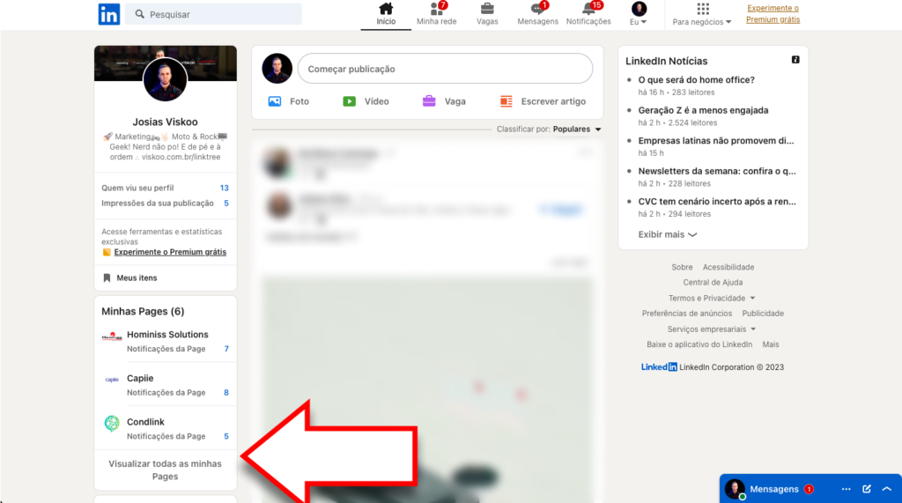Click Experimente o Premium grátis top link
This screenshot has width=902, height=503.
click(x=773, y=14)
